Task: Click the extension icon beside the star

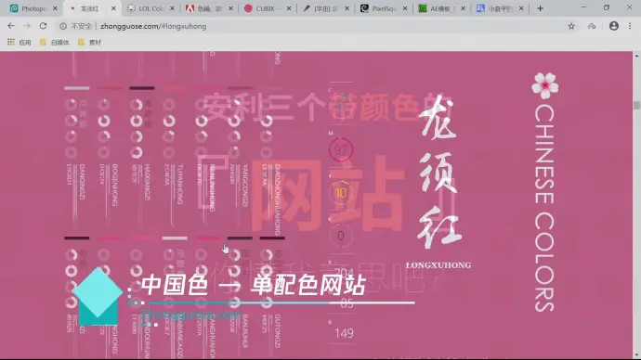Action: pyautogui.click(x=592, y=26)
